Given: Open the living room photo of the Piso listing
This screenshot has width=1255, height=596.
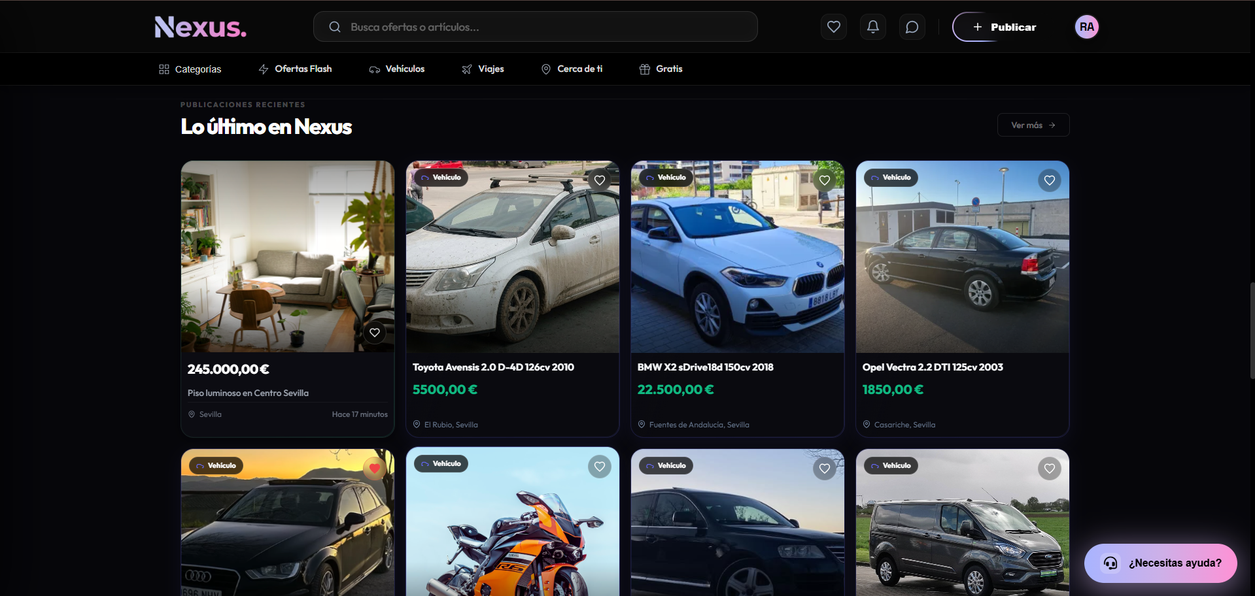Looking at the screenshot, I should tap(288, 257).
